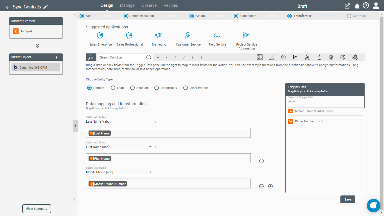Select the HubSpot trigger card
The height and width of the screenshot is (216, 384).
click(36, 31)
